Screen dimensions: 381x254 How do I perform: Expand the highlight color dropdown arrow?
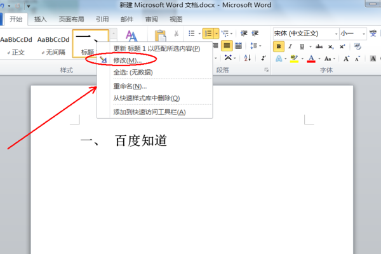tap(302, 58)
